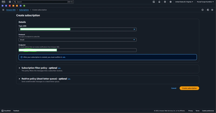This screenshot has height=113, width=216.
Task: Open CloudShell from the top bar icon
Action: [x=154, y=2]
